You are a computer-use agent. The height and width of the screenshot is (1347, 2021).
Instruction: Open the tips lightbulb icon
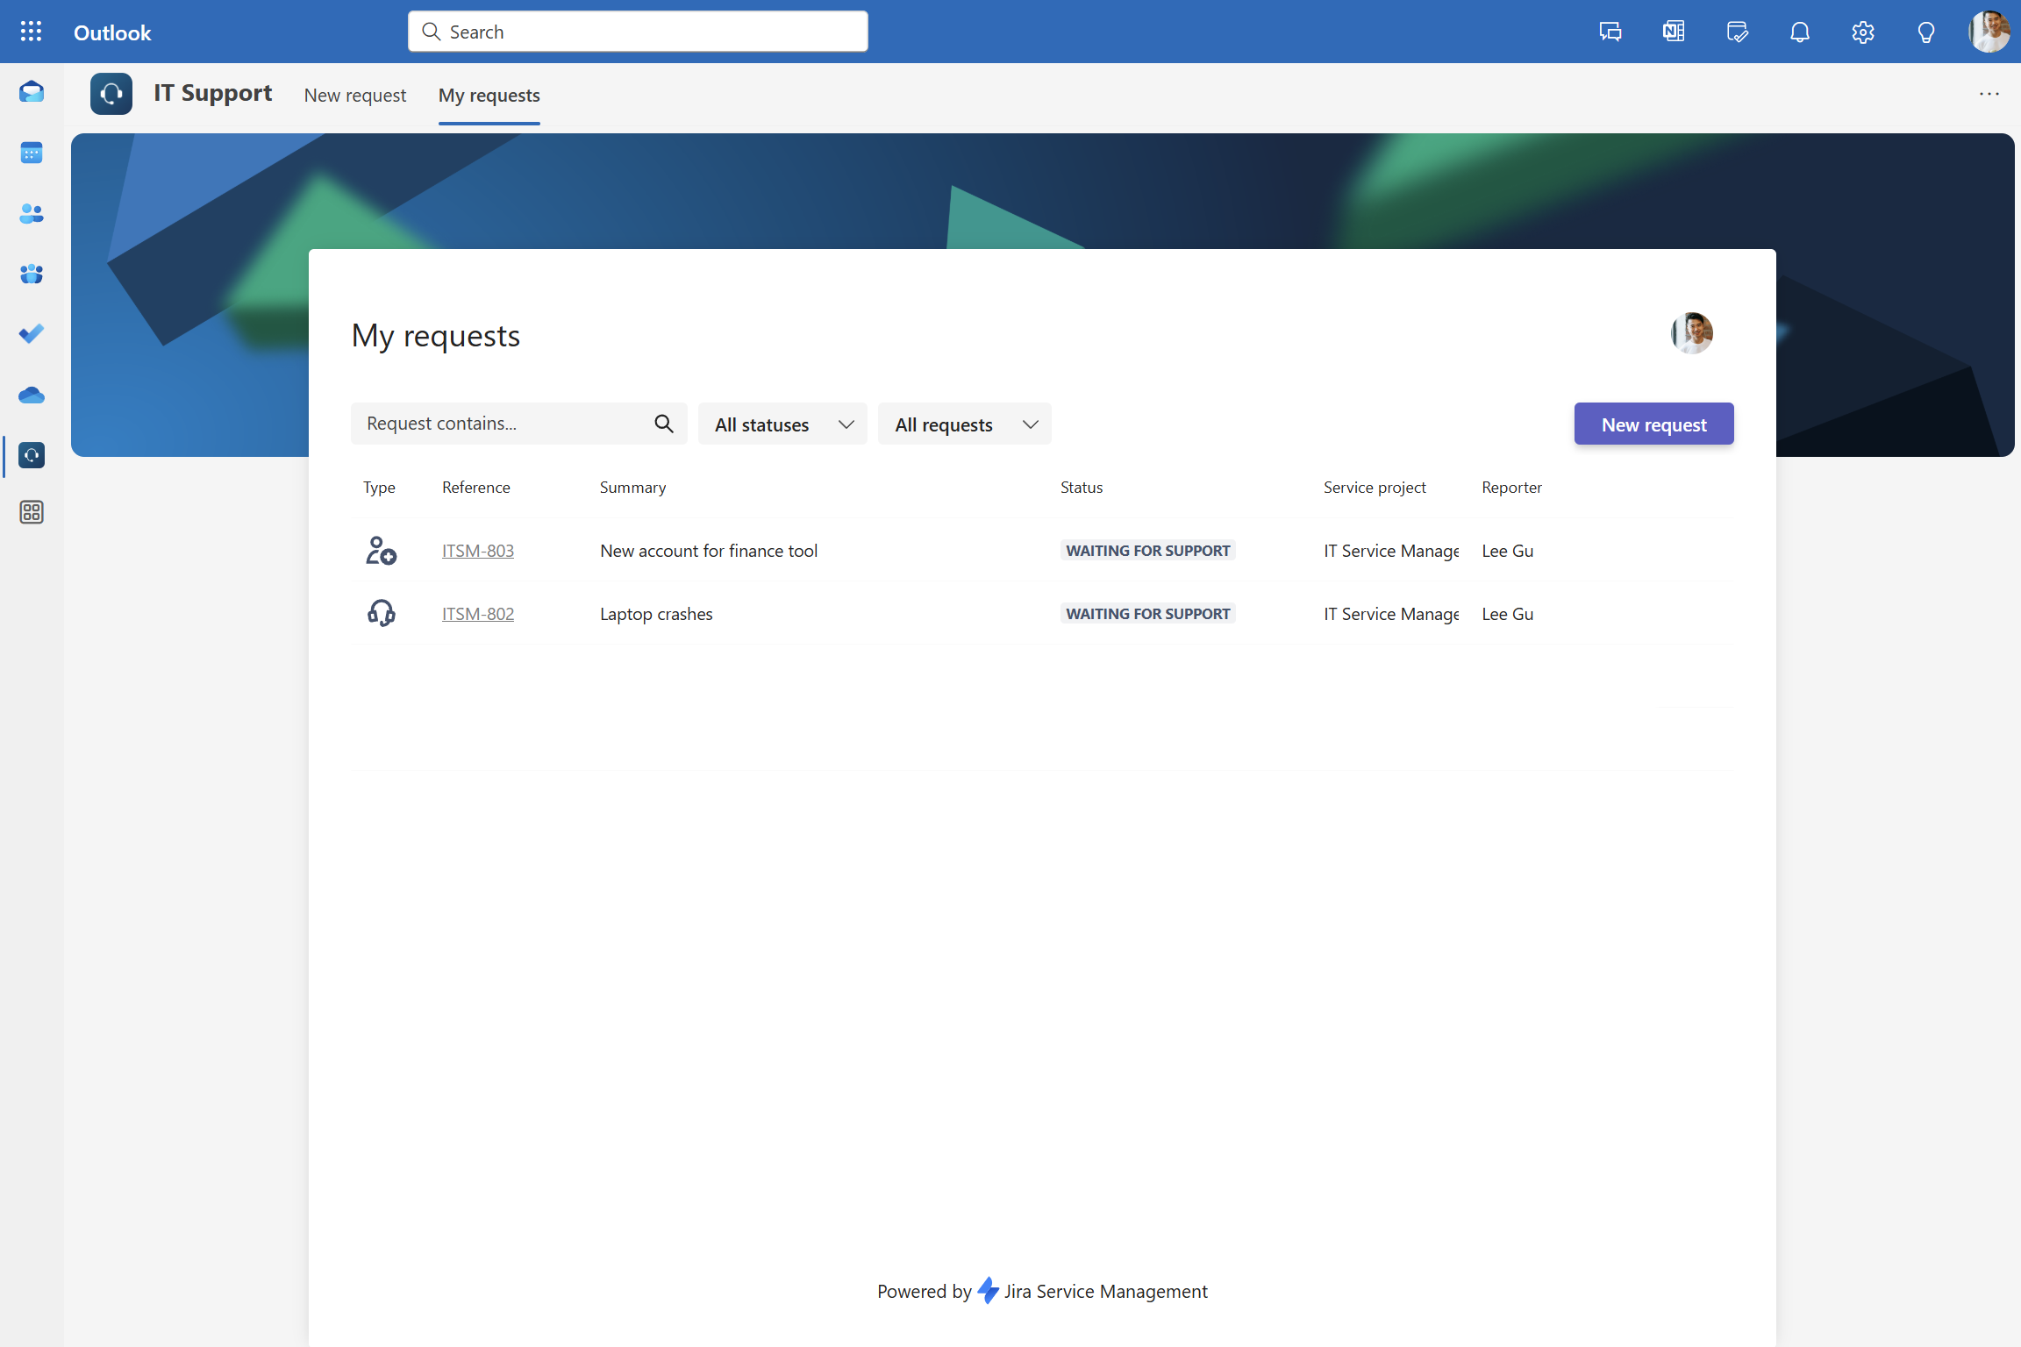point(1925,32)
